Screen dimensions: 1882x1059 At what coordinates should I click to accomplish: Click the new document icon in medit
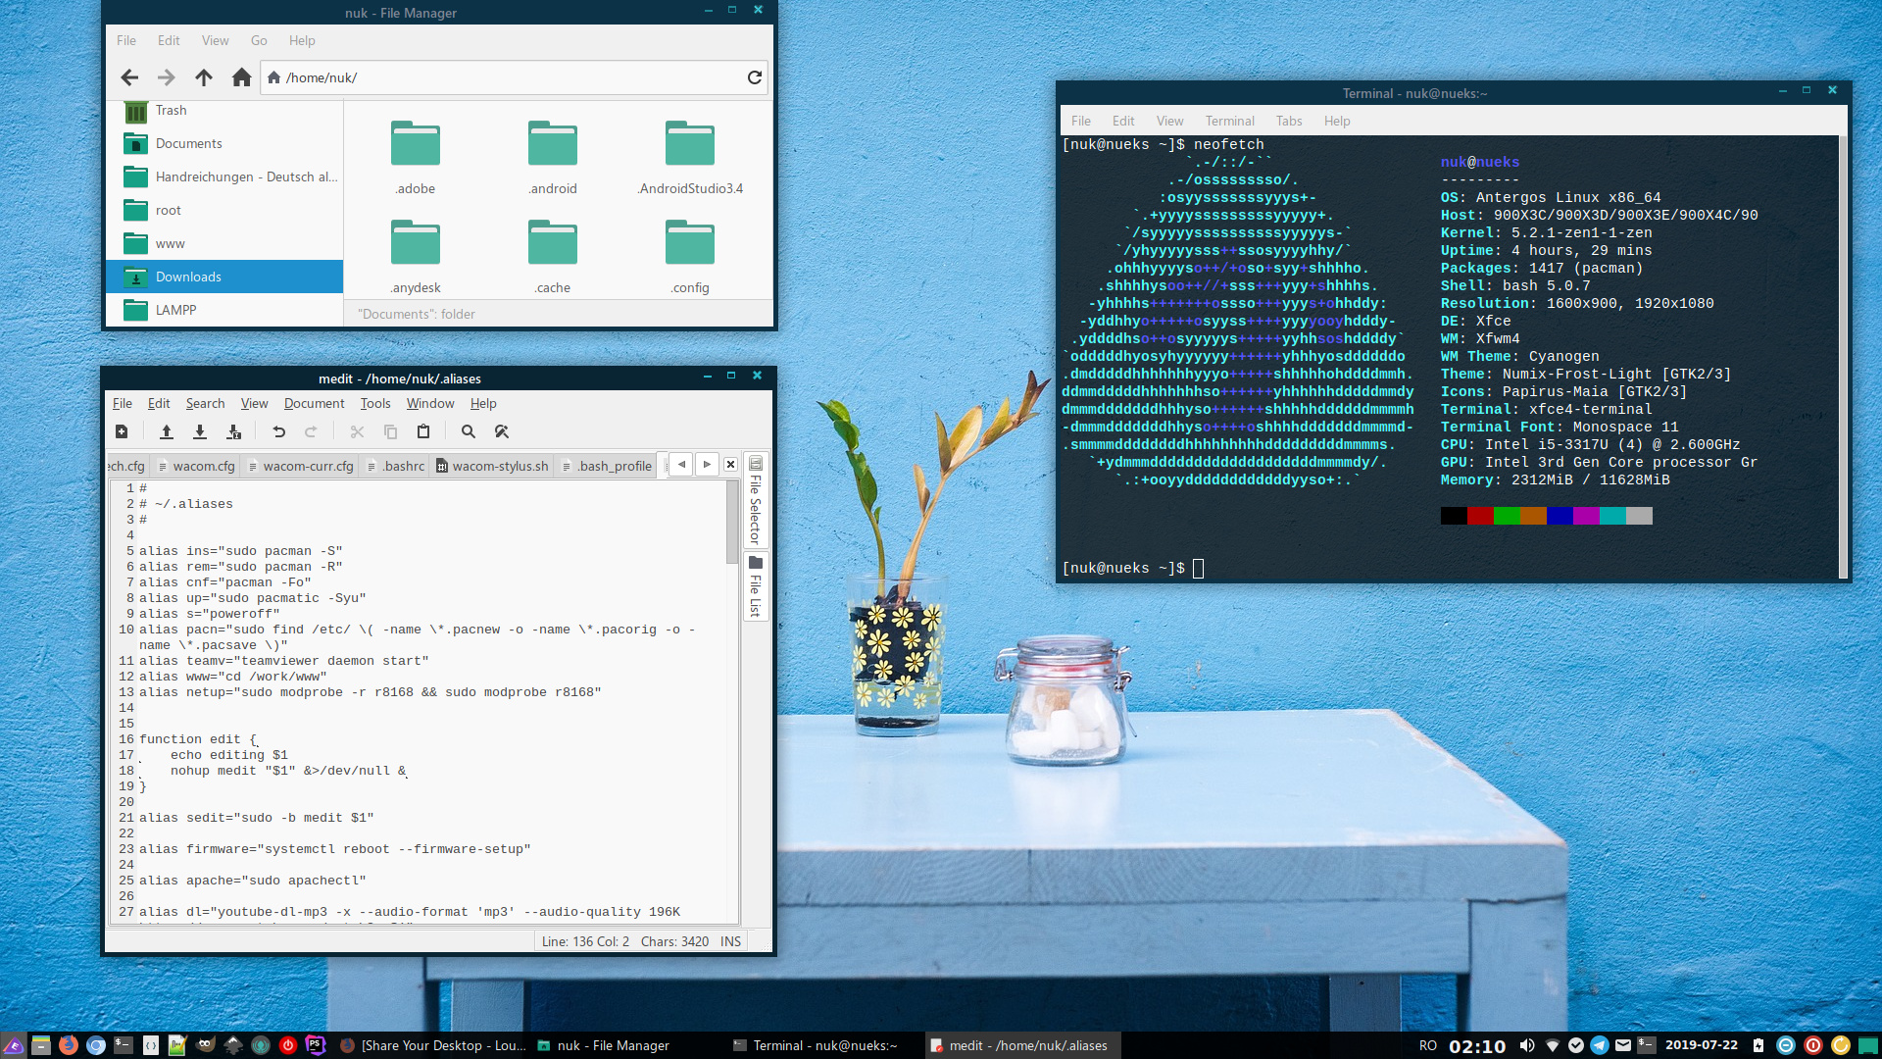(122, 431)
